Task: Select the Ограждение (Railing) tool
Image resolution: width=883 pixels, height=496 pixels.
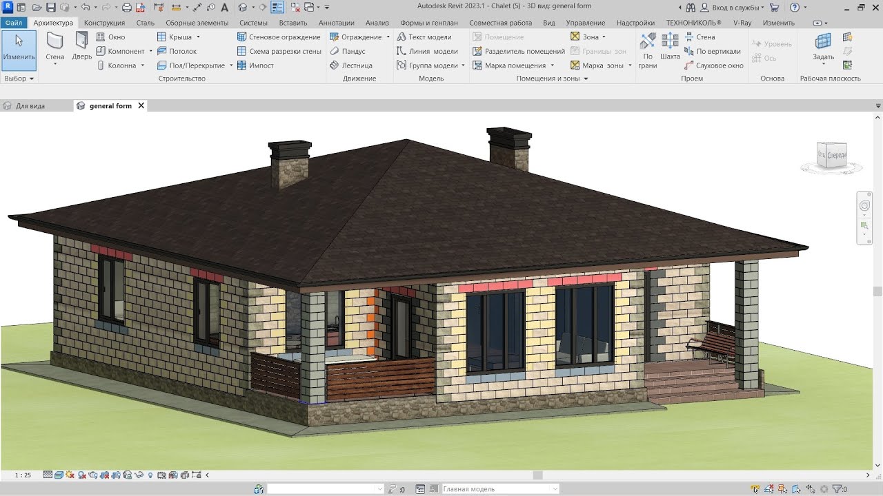Action: [x=356, y=37]
